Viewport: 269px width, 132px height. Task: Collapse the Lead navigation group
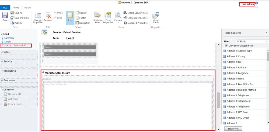click(2, 34)
